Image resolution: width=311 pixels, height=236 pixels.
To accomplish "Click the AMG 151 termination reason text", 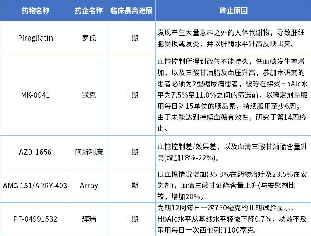I will click(x=232, y=186).
